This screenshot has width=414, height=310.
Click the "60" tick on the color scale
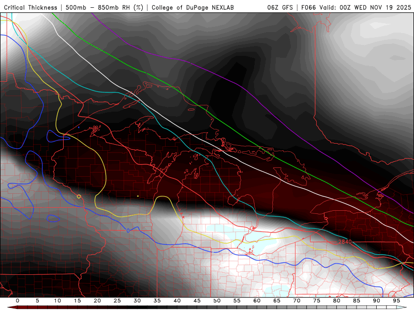[257, 301]
